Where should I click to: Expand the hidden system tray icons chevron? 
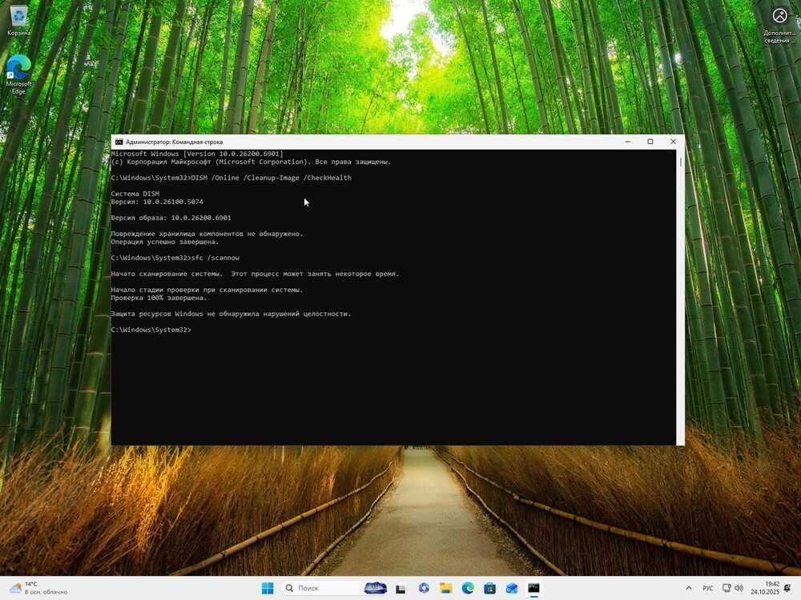pyautogui.click(x=688, y=588)
